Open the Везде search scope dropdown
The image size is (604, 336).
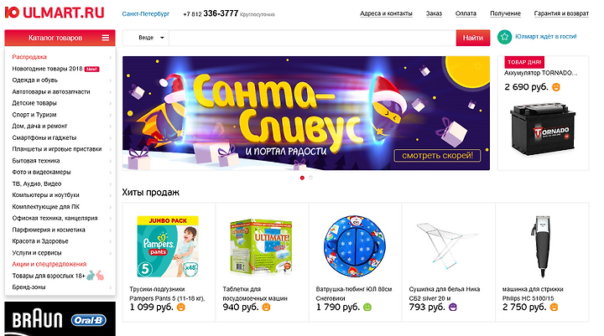click(x=151, y=38)
